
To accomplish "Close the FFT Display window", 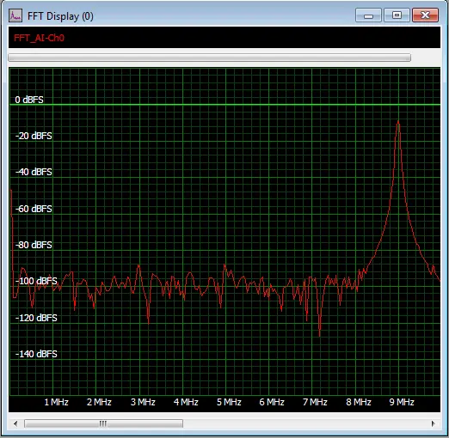I will click(425, 15).
